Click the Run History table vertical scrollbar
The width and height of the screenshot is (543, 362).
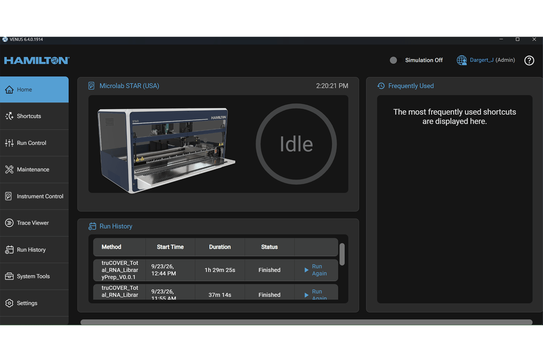(x=342, y=254)
